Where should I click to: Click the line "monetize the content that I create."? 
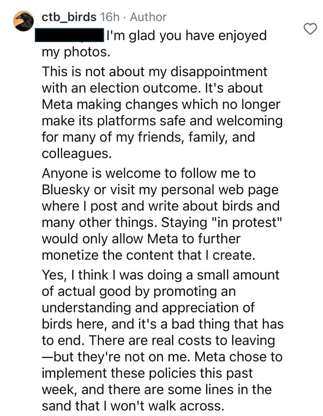click(x=149, y=255)
